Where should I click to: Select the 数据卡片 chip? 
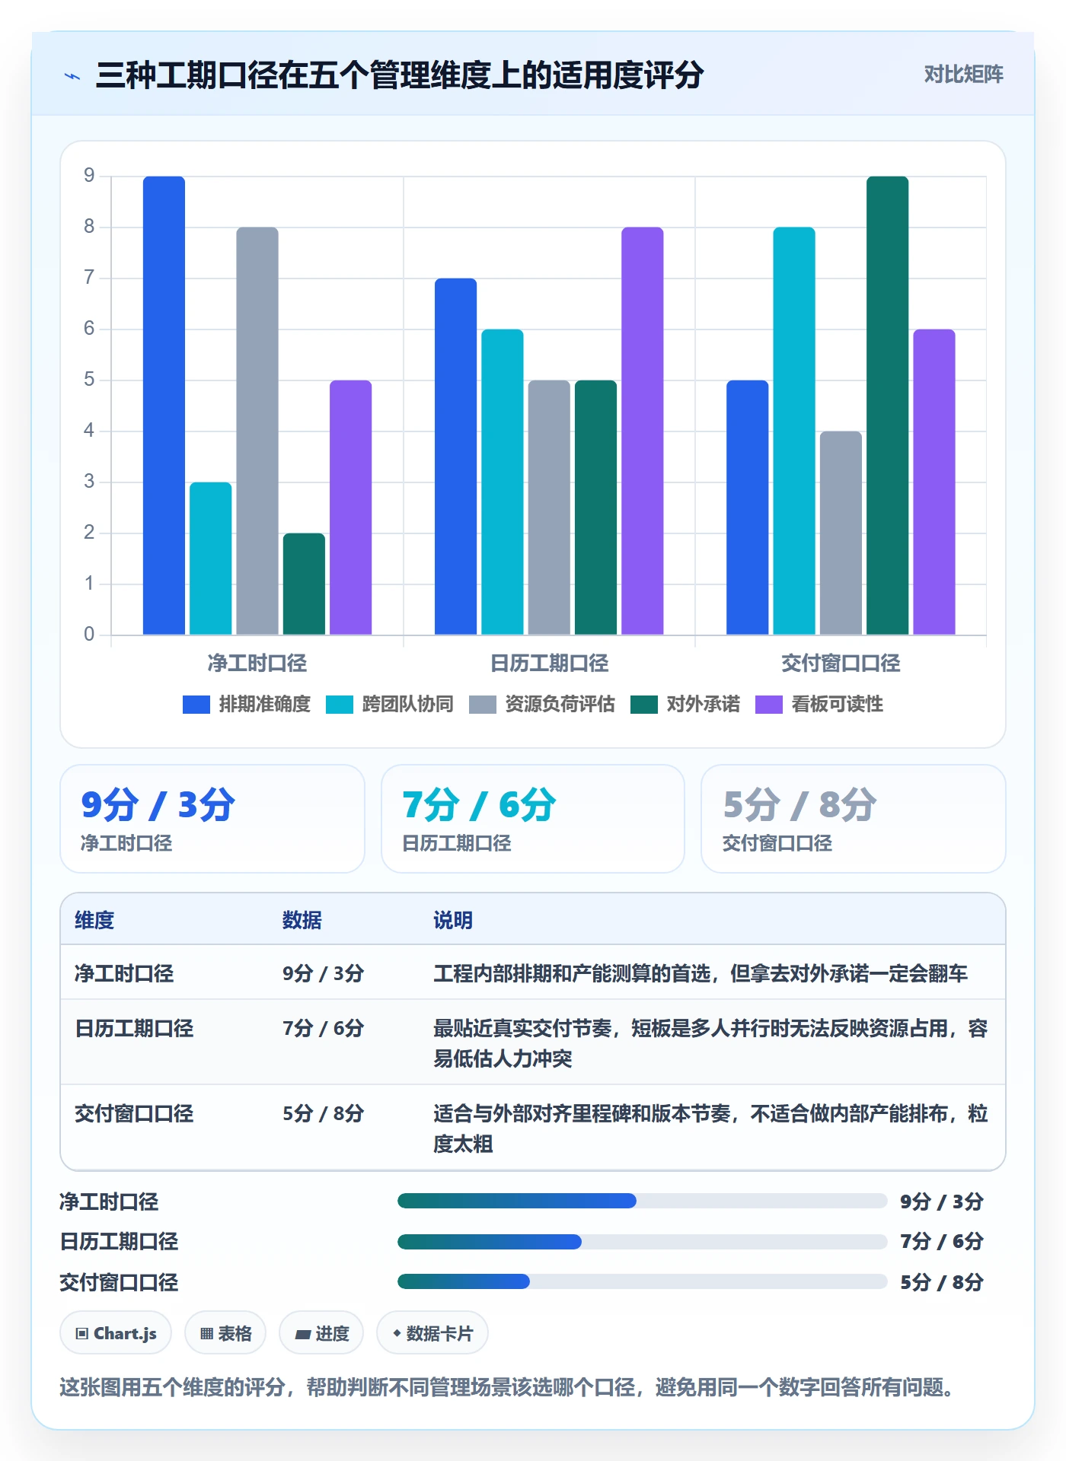tap(432, 1333)
